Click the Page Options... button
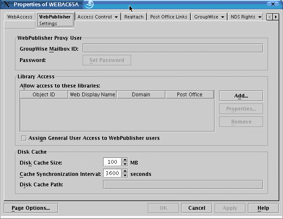This screenshot has width=283, height=219. click(x=31, y=208)
